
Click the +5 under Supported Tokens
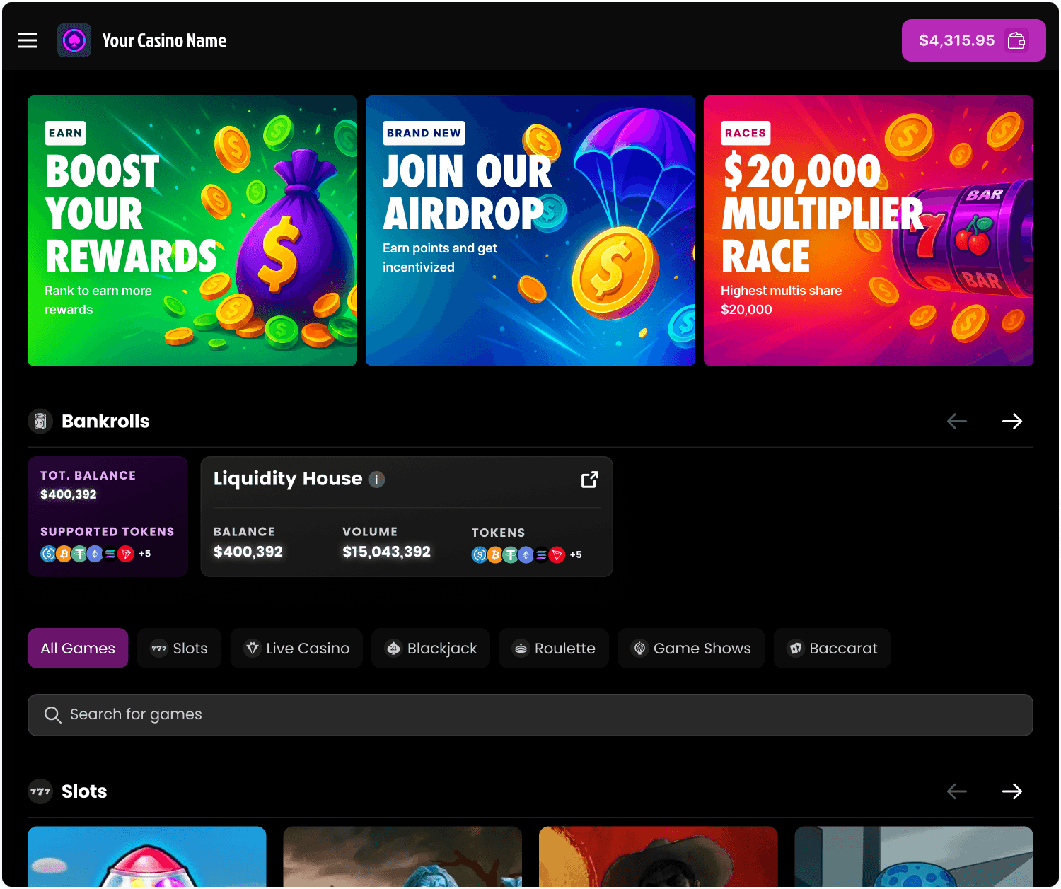pyautogui.click(x=145, y=554)
